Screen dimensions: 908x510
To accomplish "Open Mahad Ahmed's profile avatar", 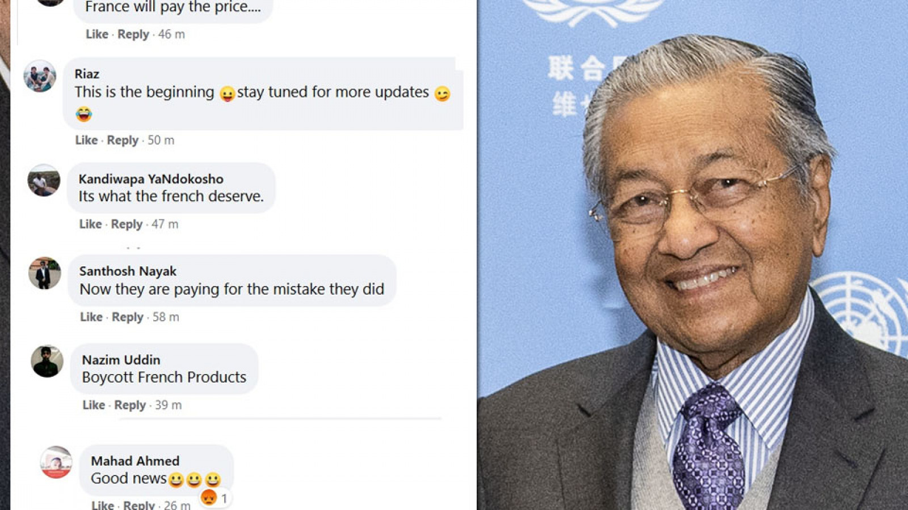I will (x=56, y=462).
